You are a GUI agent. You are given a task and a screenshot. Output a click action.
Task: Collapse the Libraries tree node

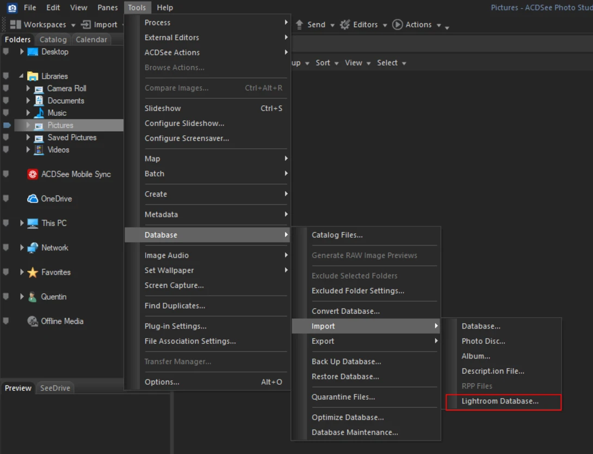21,76
